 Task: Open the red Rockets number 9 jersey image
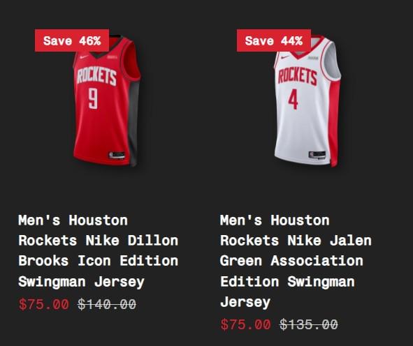point(107,101)
